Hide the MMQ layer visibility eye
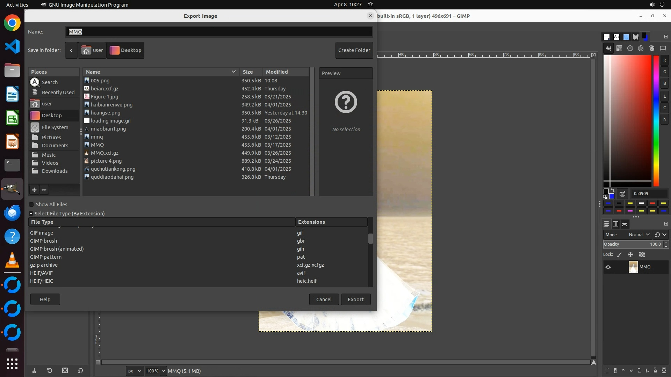 [x=608, y=267]
